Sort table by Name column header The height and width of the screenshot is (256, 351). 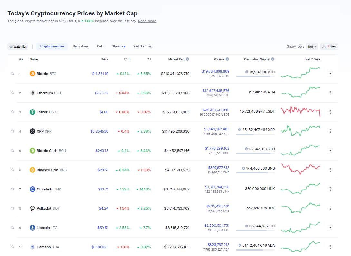(x=34, y=59)
